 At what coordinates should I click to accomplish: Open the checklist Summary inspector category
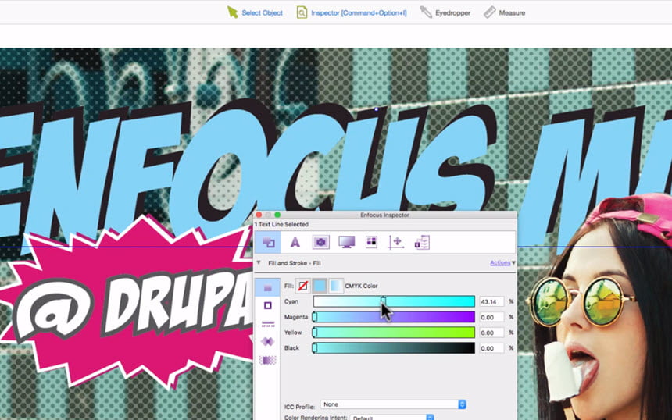click(422, 242)
